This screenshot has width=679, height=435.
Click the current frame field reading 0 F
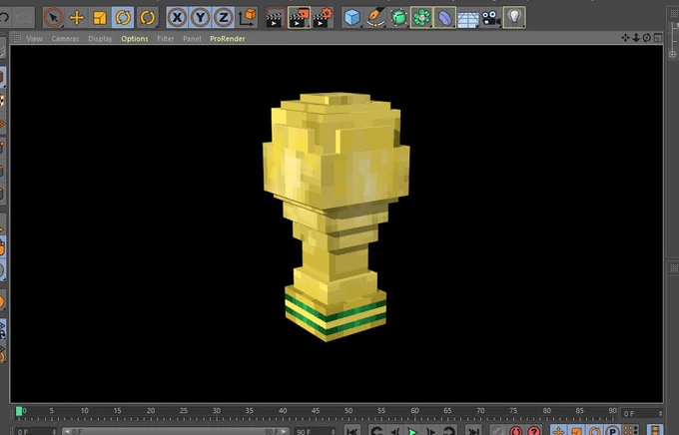[x=642, y=414]
